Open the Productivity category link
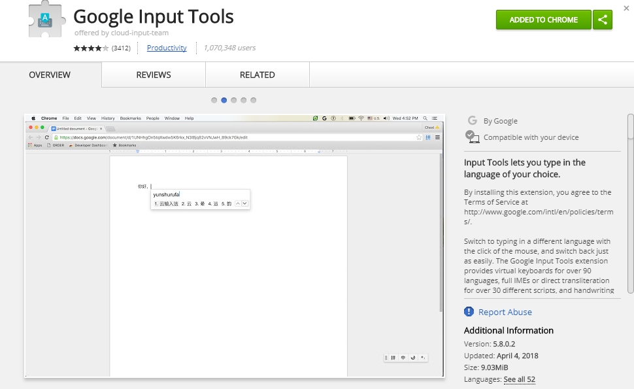The width and height of the screenshot is (634, 389). click(x=167, y=48)
